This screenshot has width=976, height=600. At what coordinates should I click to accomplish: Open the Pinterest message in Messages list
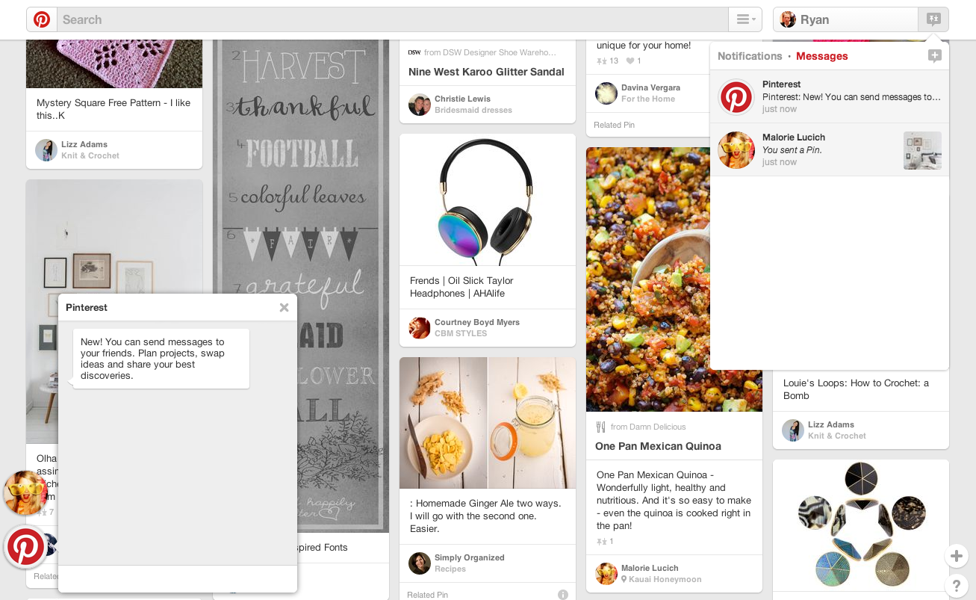[x=830, y=97]
